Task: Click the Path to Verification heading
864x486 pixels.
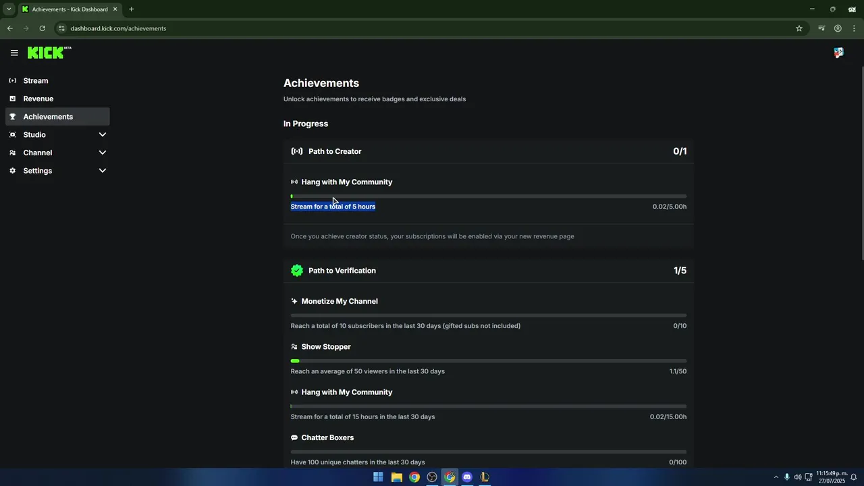Action: tap(342, 271)
